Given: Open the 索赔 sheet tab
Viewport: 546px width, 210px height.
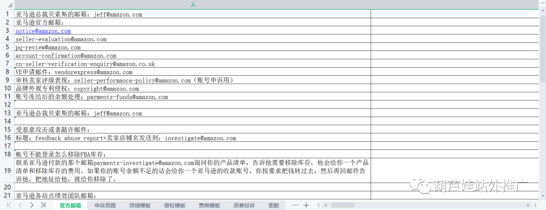Looking at the screenshot, I should tap(274, 205).
